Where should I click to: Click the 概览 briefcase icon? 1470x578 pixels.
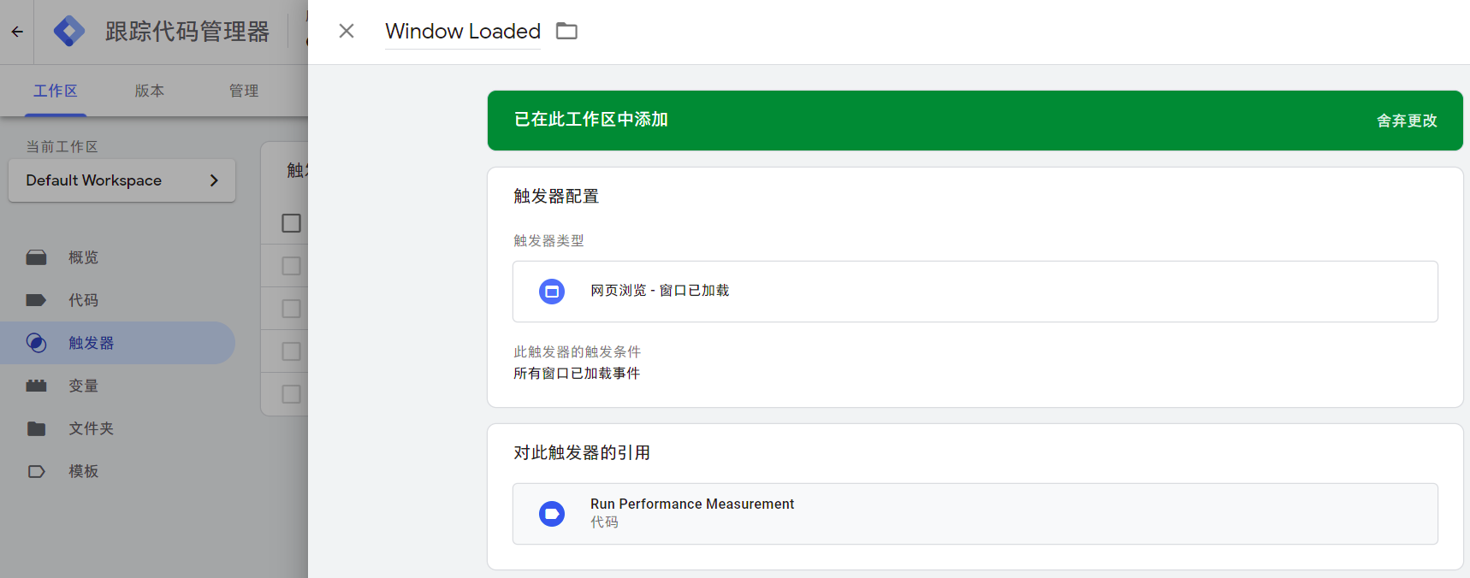pyautogui.click(x=36, y=257)
